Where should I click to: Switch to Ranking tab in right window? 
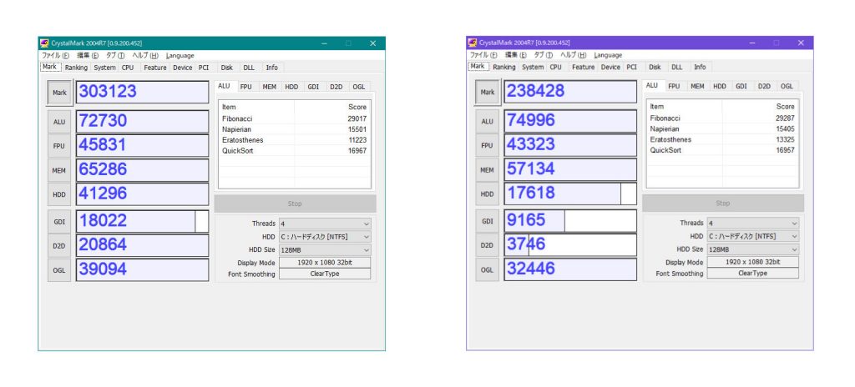pos(503,67)
